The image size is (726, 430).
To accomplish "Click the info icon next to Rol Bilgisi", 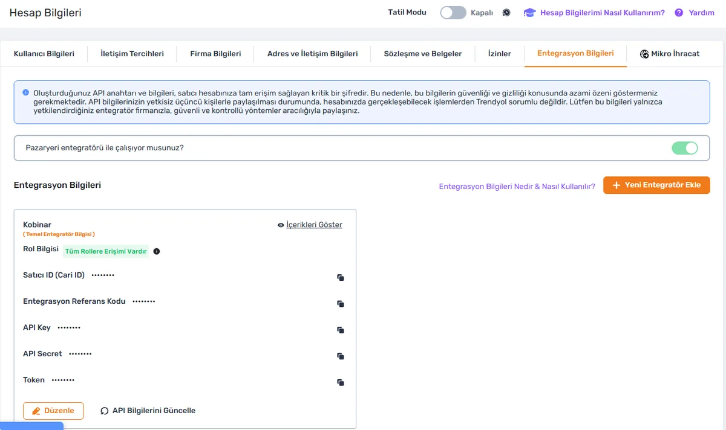I will (x=157, y=251).
